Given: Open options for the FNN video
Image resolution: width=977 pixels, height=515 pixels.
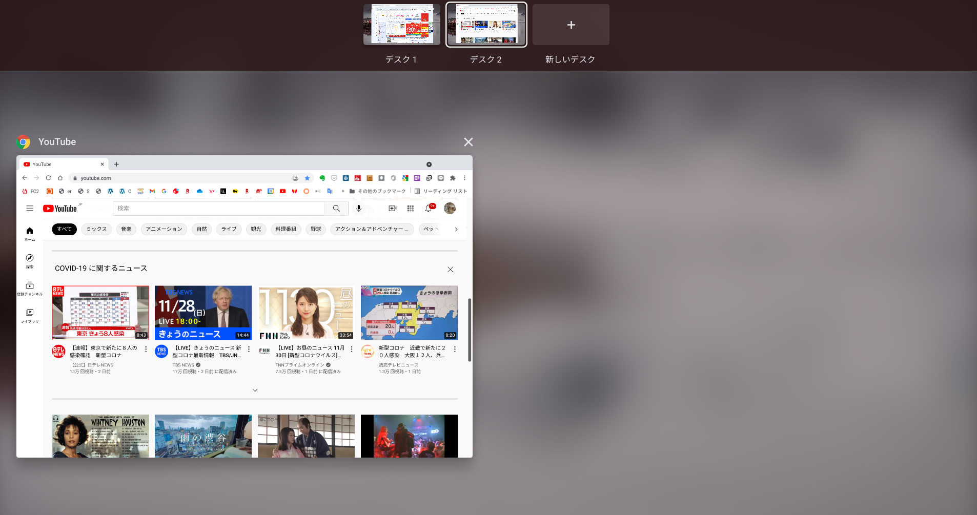Looking at the screenshot, I should [x=352, y=349].
